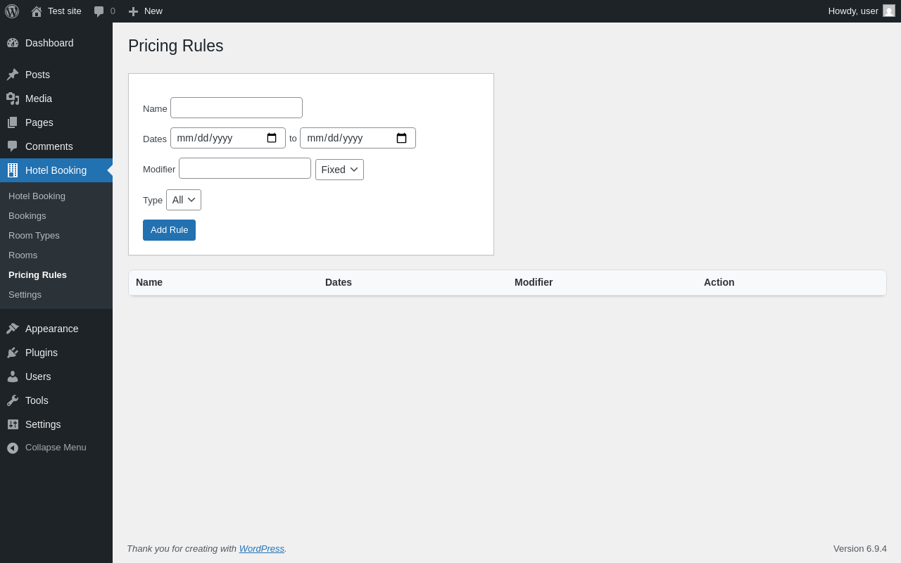Go to the Bookings submenu page

pos(27,215)
